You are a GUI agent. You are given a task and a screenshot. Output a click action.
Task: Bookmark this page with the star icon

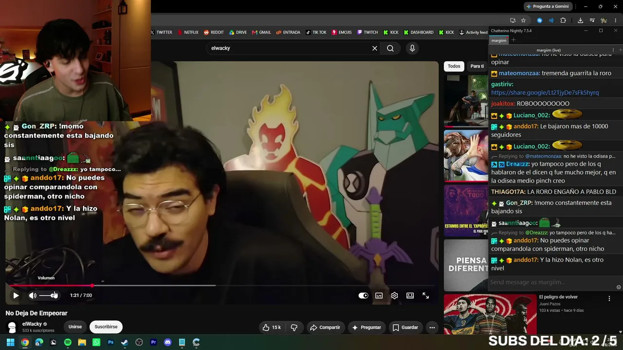point(523,20)
